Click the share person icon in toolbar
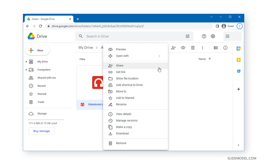The width and height of the screenshot is (267, 165). [173, 48]
